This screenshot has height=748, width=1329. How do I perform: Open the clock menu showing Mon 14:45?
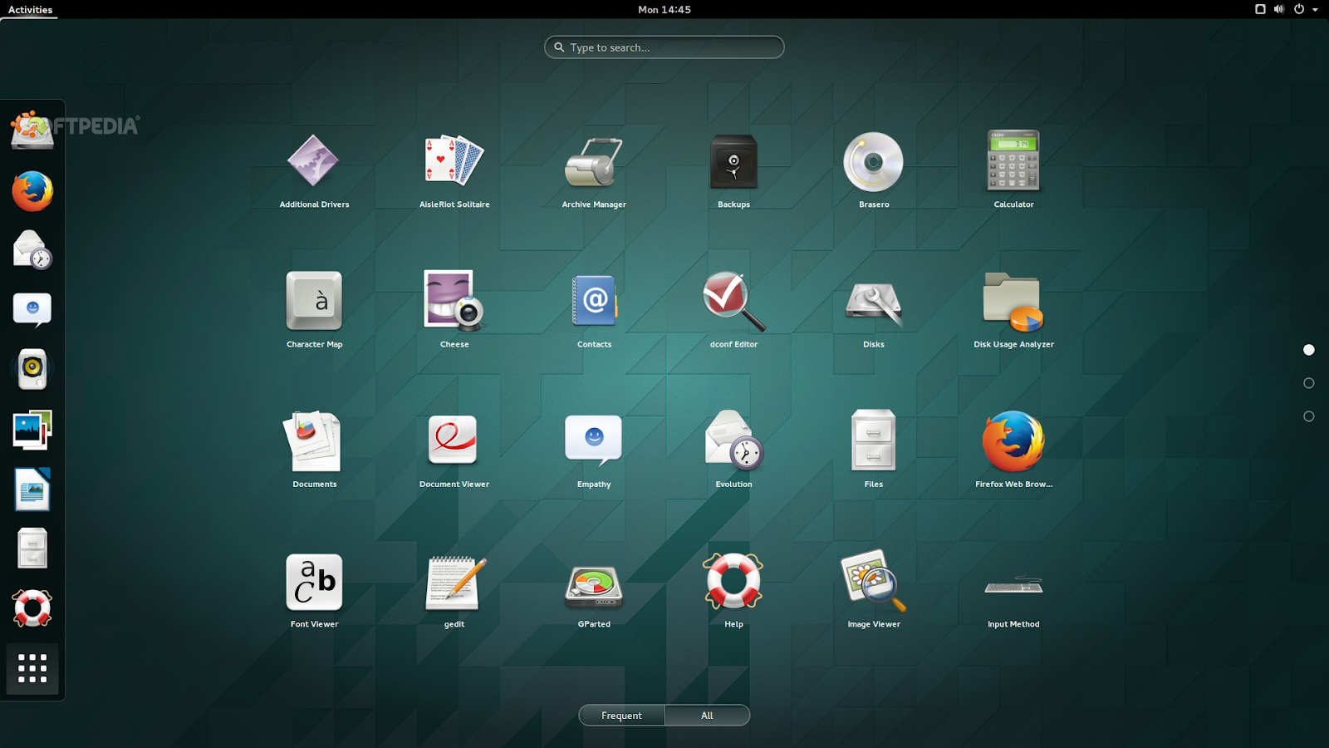pos(664,9)
